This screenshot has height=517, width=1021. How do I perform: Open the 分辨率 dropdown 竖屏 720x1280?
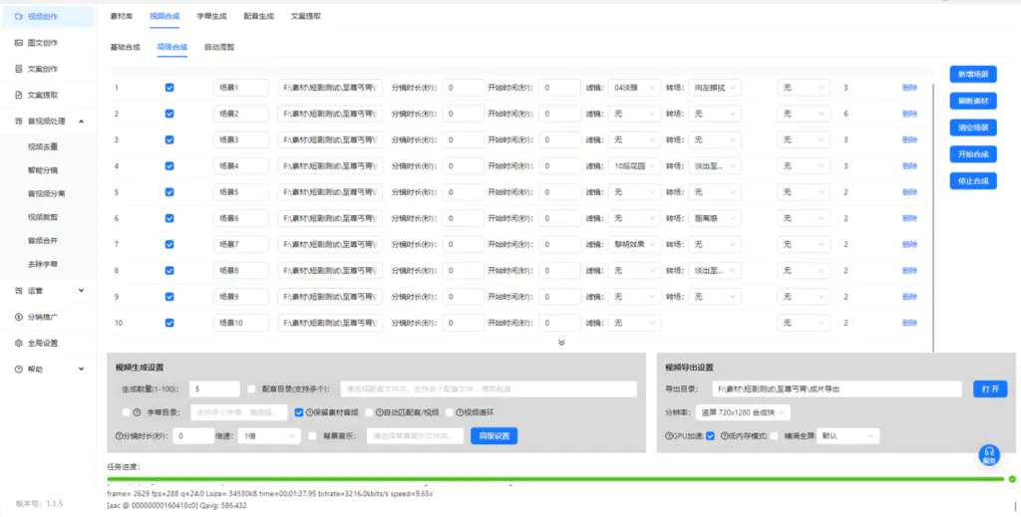pyautogui.click(x=743, y=412)
